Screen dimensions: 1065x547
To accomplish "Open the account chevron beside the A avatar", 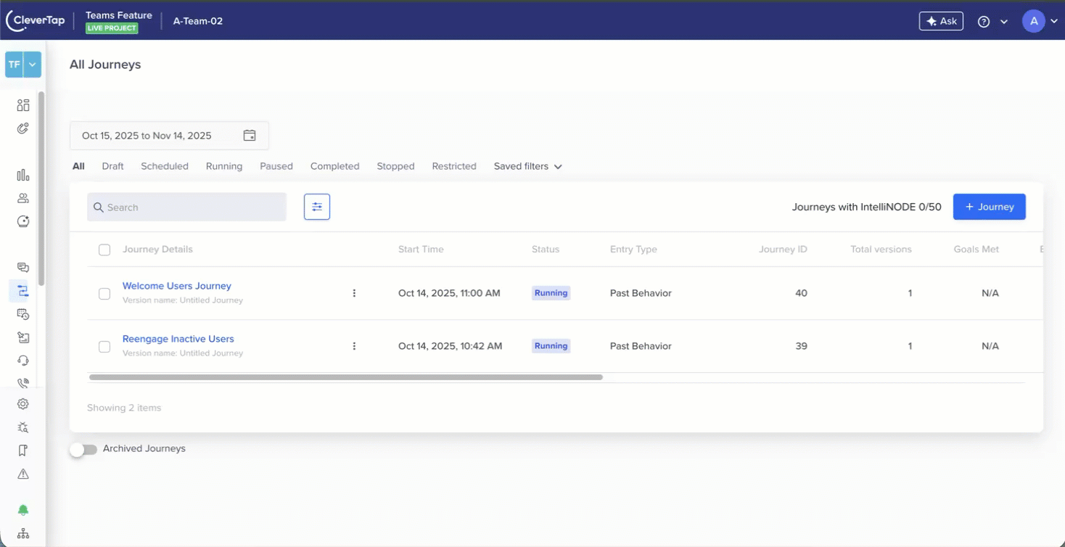I will [x=1052, y=21].
